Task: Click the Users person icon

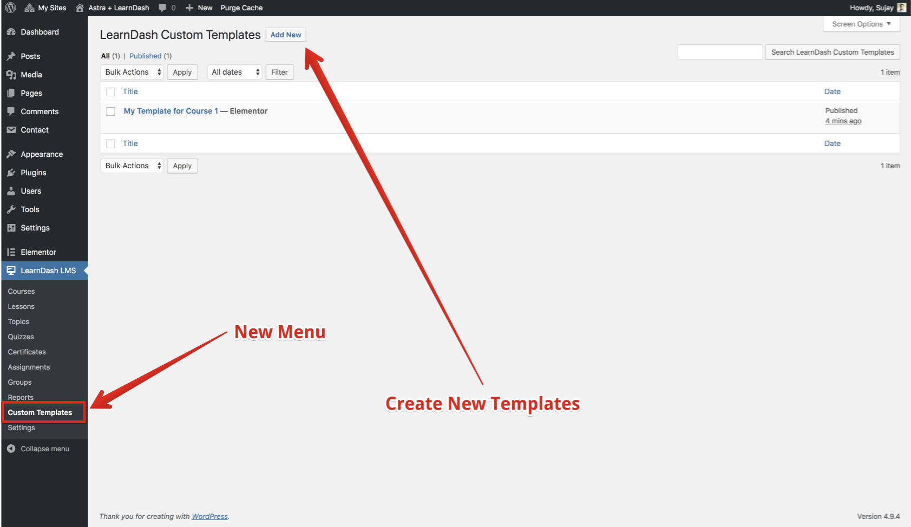Action: (x=11, y=191)
